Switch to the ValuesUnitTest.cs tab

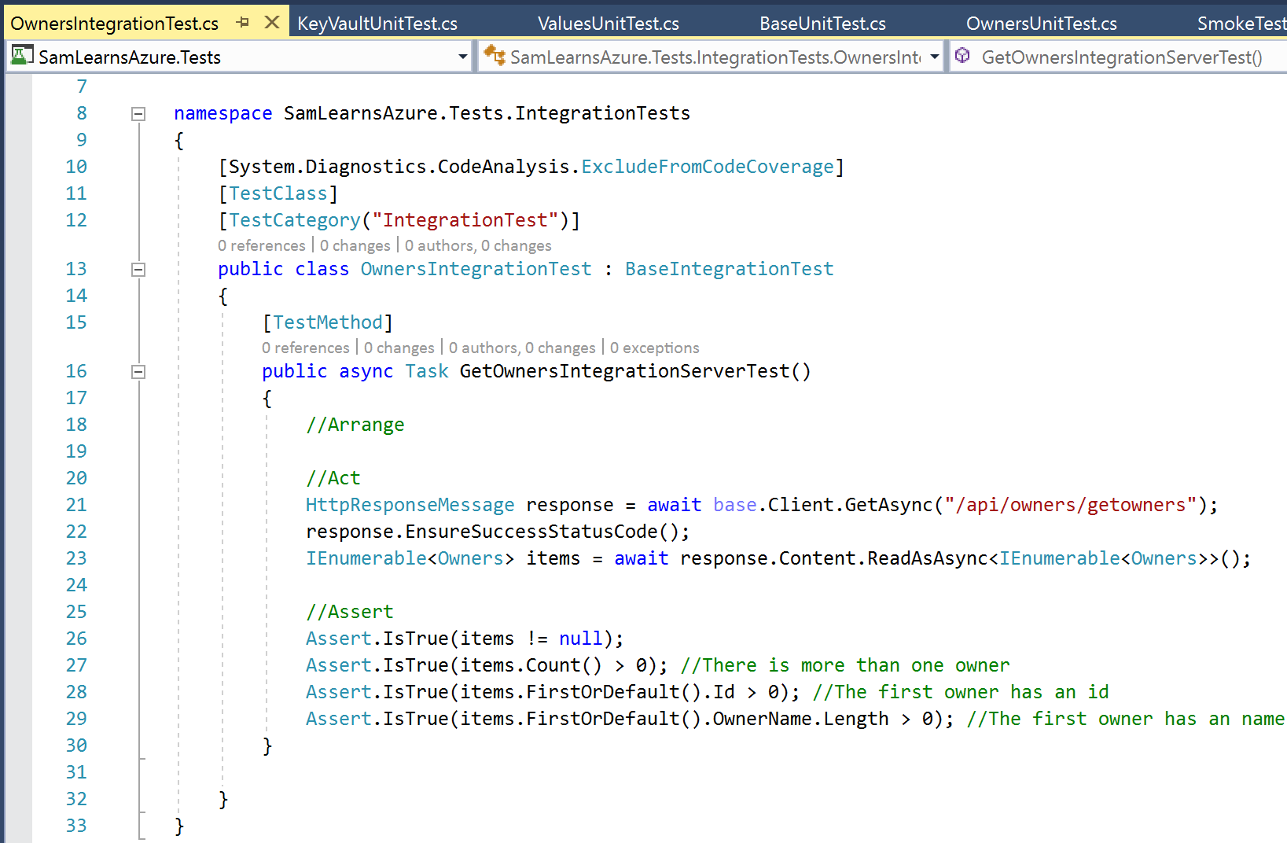point(608,24)
